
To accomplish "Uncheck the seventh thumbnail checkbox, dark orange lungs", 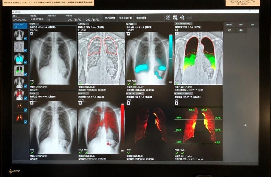I will [25, 110].
